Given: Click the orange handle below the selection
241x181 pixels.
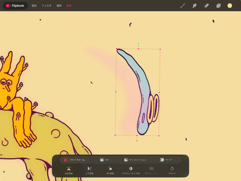Looking at the screenshot, I should tap(137, 141).
